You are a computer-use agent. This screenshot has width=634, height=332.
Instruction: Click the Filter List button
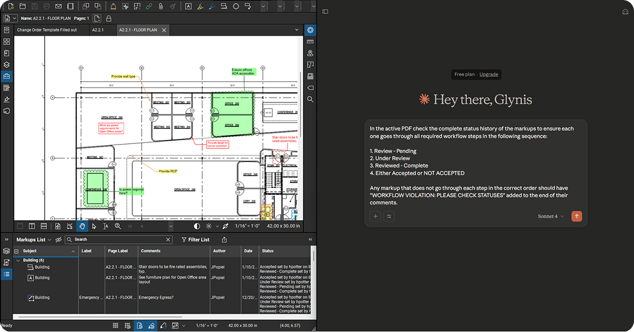196,239
